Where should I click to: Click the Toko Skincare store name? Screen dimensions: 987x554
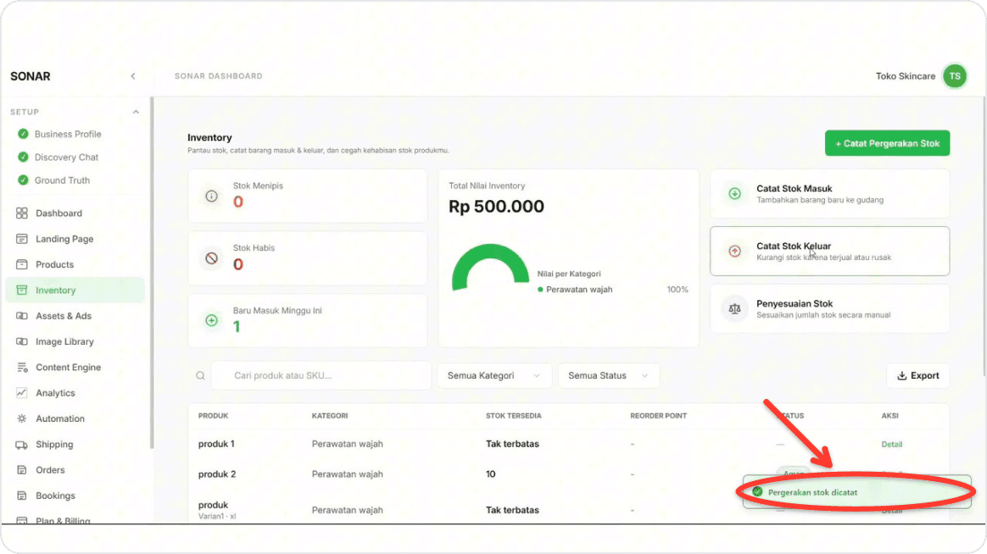click(905, 76)
